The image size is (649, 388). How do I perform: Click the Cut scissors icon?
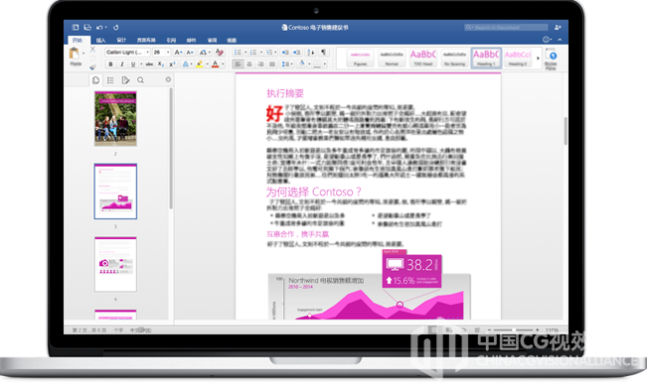92,50
